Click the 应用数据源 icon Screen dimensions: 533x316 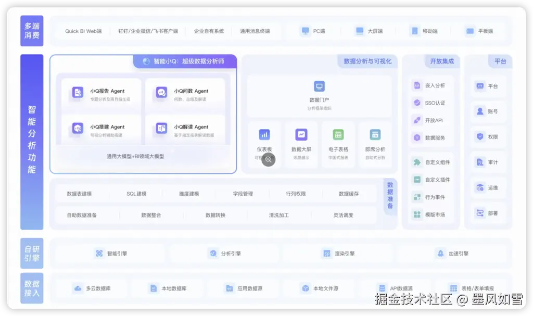coord(230,288)
